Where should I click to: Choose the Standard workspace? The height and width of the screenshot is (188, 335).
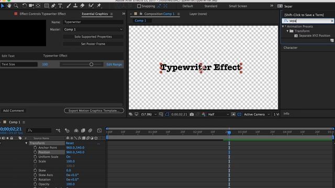pyautogui.click(x=210, y=6)
